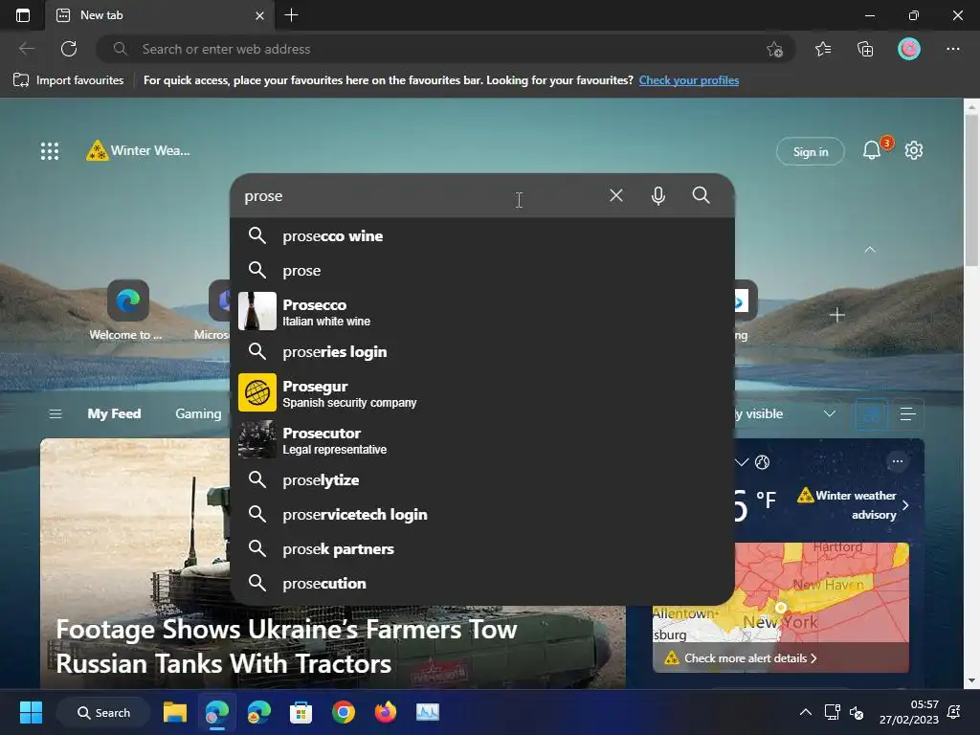This screenshot has width=980, height=735.
Task: Switch feed to list view
Action: point(907,413)
